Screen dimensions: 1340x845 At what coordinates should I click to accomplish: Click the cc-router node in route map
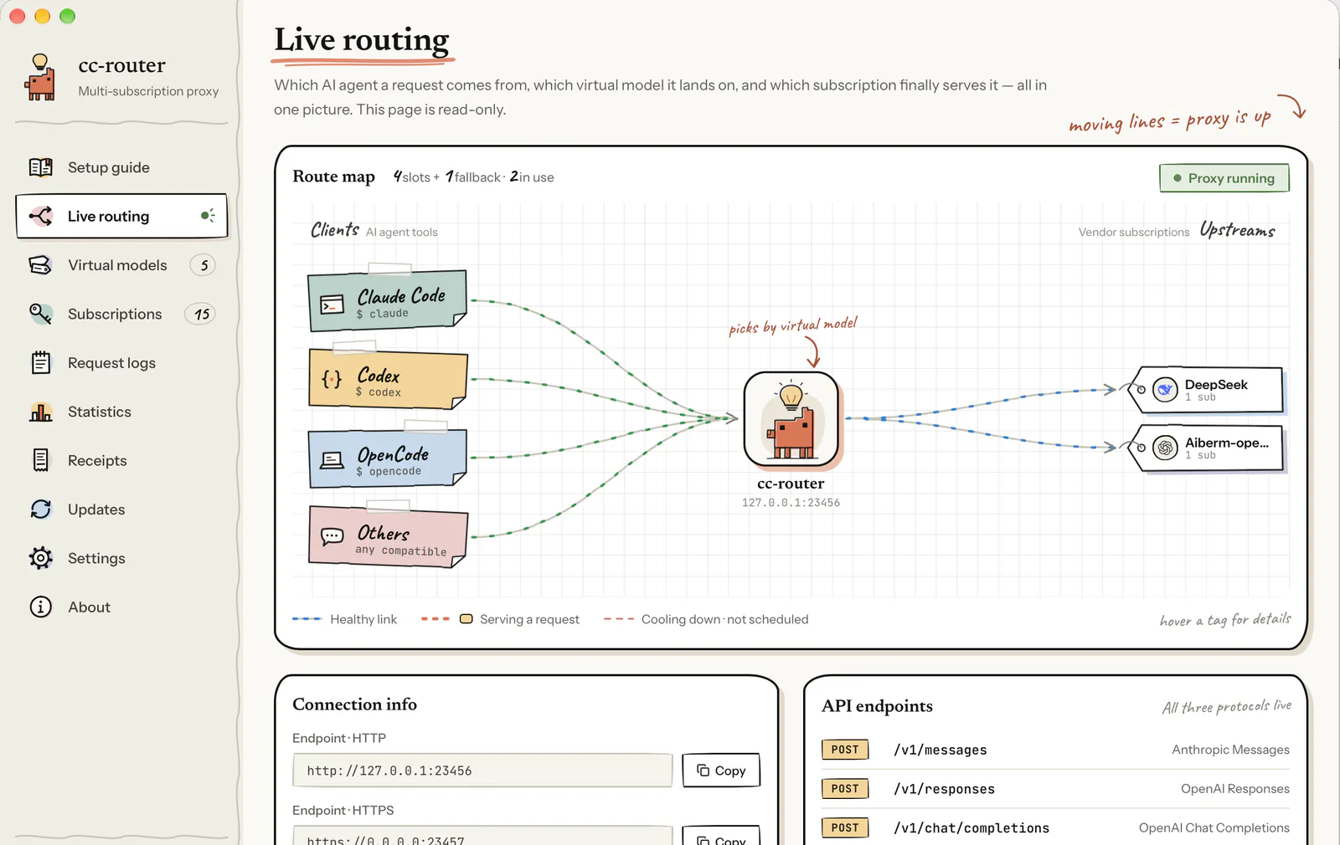[x=791, y=419]
